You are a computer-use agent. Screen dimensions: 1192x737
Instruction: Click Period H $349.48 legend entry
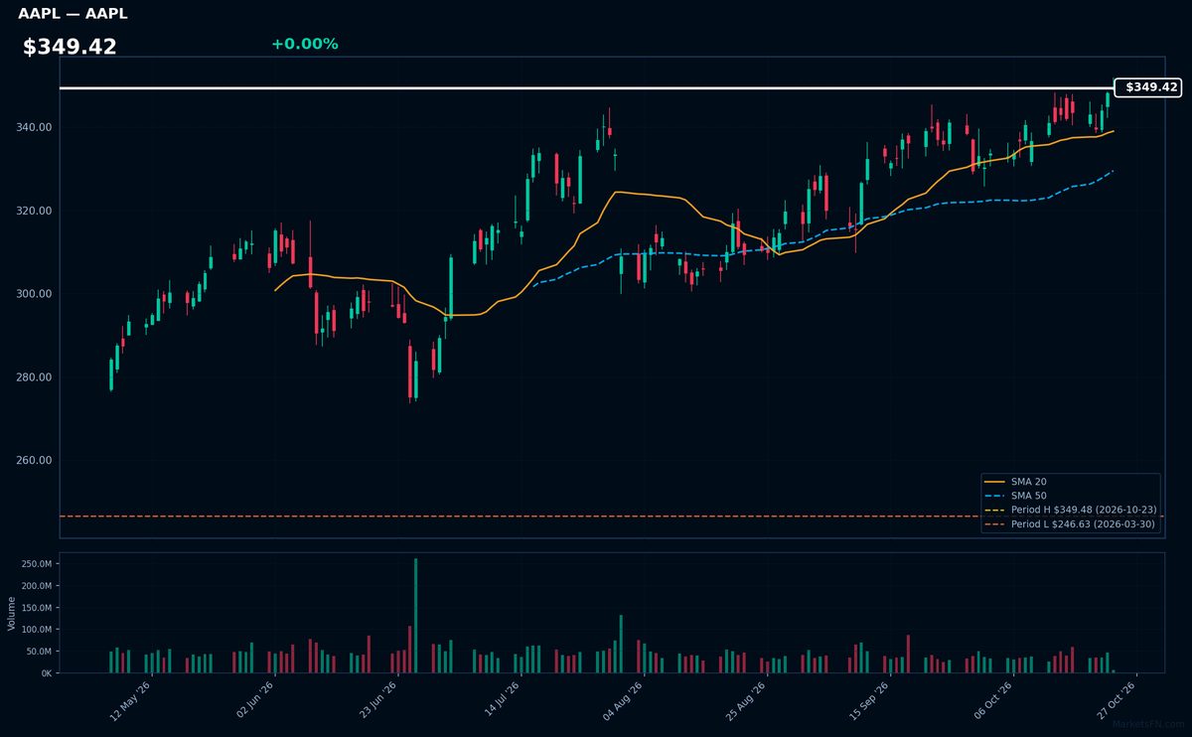click(1070, 510)
